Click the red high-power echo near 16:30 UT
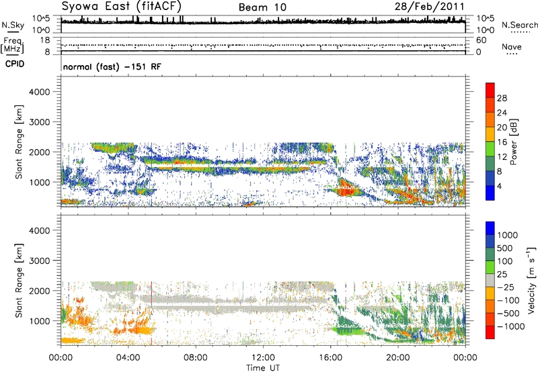 coord(346,189)
